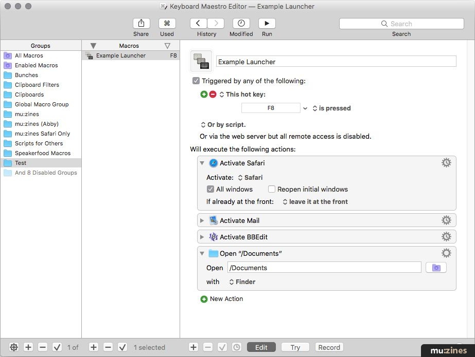Click the green plus New Action icon
Image resolution: width=475 pixels, height=357 pixels.
[204, 299]
